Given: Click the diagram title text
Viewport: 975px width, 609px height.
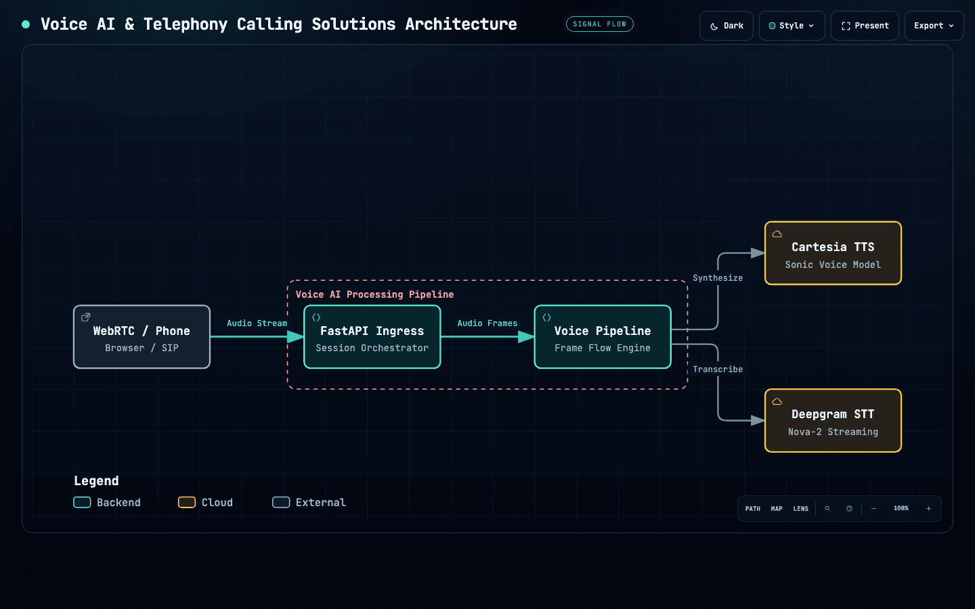Looking at the screenshot, I should [279, 24].
